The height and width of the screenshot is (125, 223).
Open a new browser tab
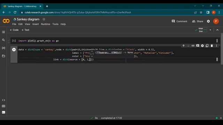[47, 6]
